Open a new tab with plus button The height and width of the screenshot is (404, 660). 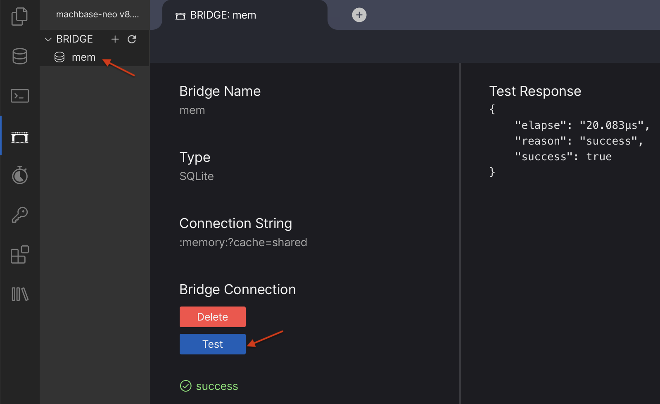359,15
